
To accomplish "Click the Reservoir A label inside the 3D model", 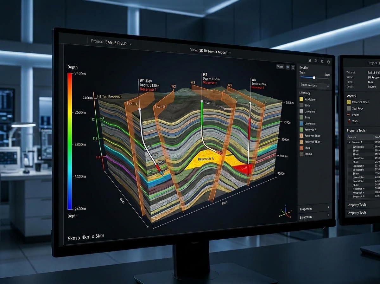I will [x=206, y=158].
